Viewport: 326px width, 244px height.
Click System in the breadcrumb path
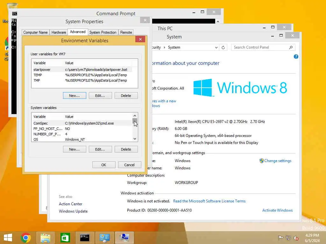[x=174, y=48]
